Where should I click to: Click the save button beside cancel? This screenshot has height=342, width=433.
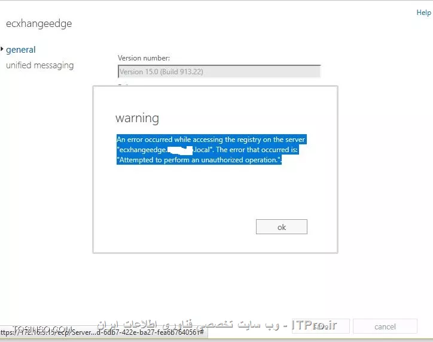click(321, 326)
